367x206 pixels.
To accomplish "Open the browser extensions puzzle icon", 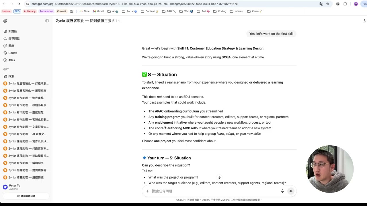I will click(345, 4).
